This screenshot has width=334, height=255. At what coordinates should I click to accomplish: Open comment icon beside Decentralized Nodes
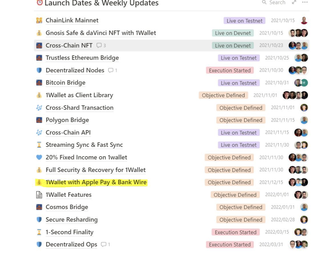coord(111,70)
